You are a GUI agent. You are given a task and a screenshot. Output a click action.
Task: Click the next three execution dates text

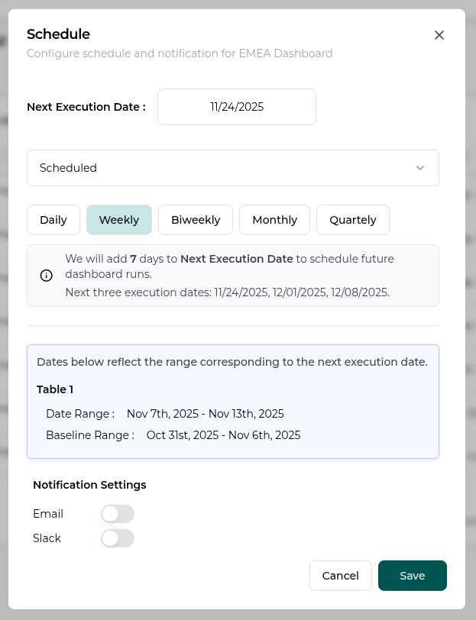click(227, 292)
